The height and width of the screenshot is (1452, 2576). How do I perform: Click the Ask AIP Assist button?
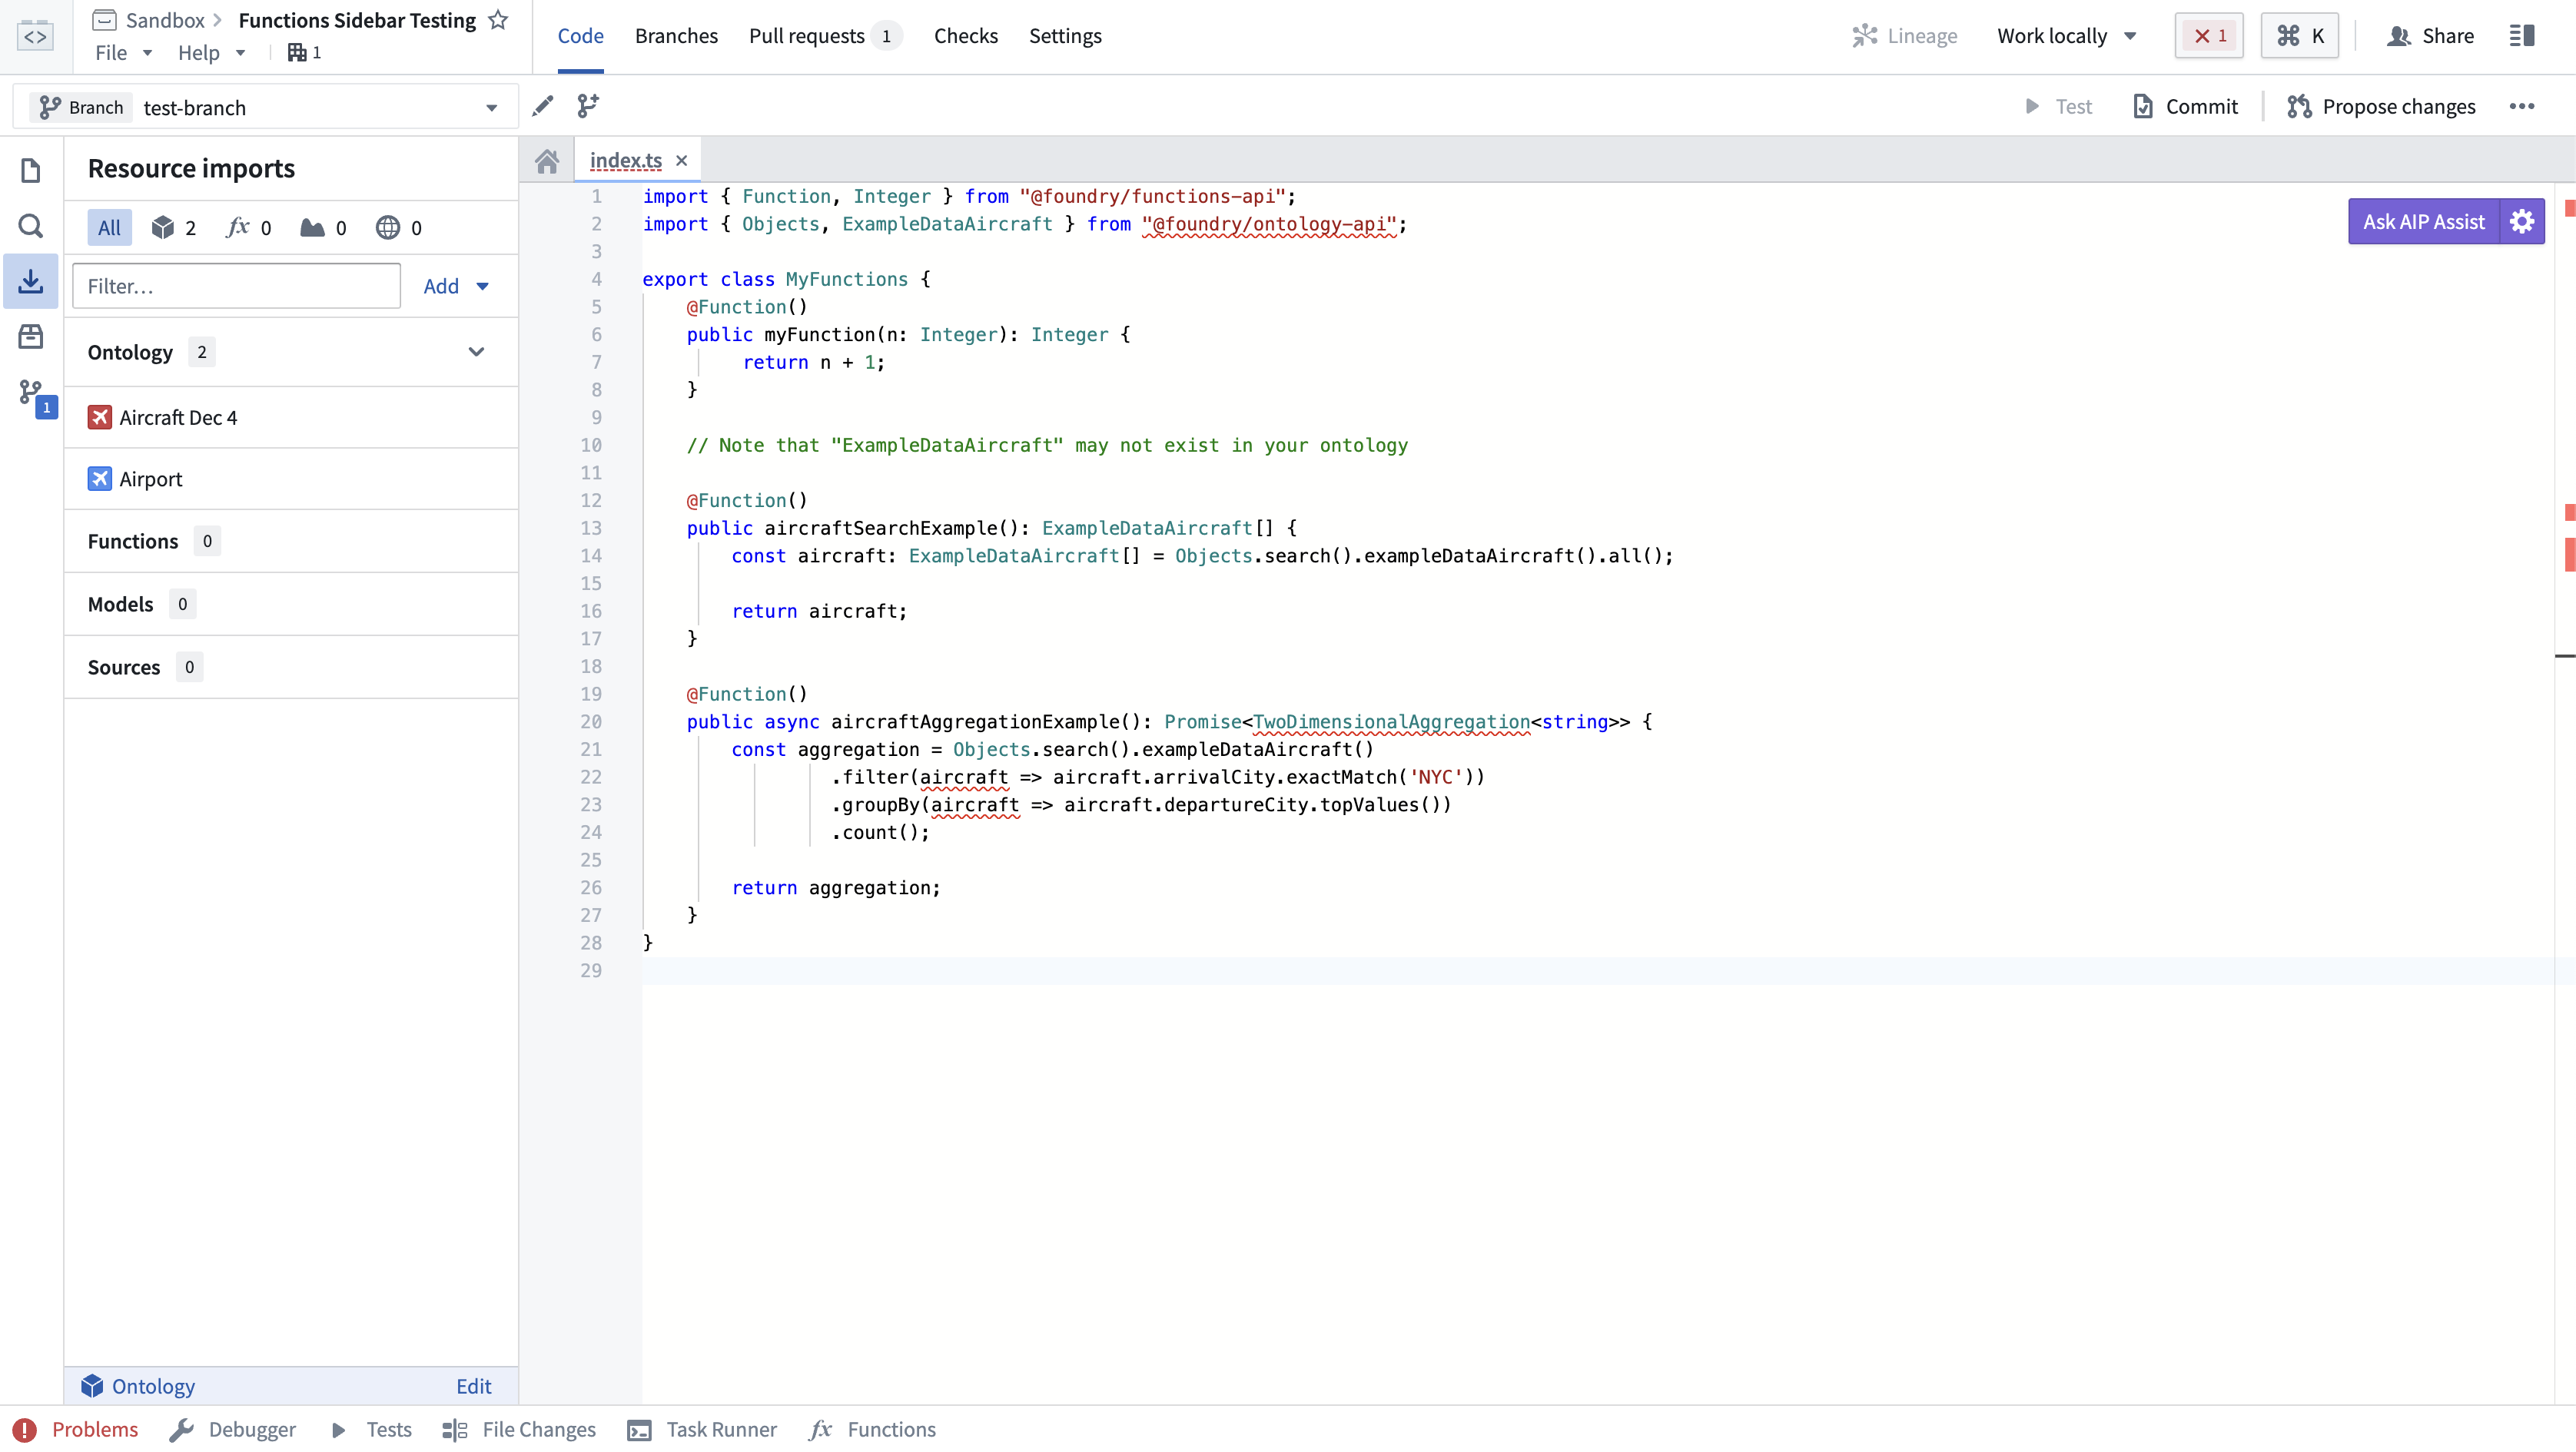coord(2423,222)
